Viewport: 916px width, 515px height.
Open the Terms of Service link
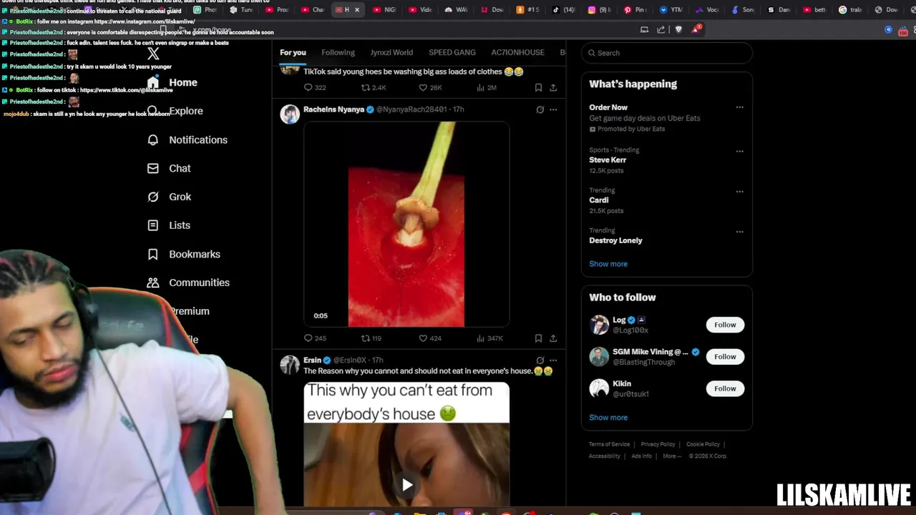pyautogui.click(x=609, y=445)
